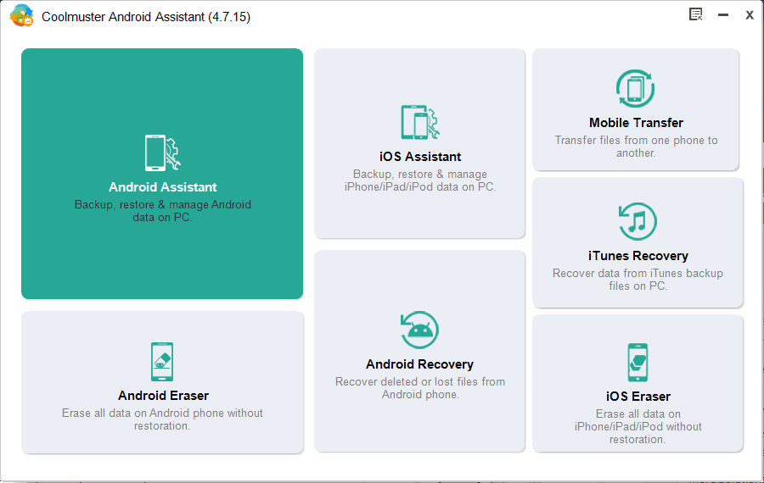Screen dimensions: 764x483
Task: Click the Android Eraser phone icon
Action: (162, 362)
